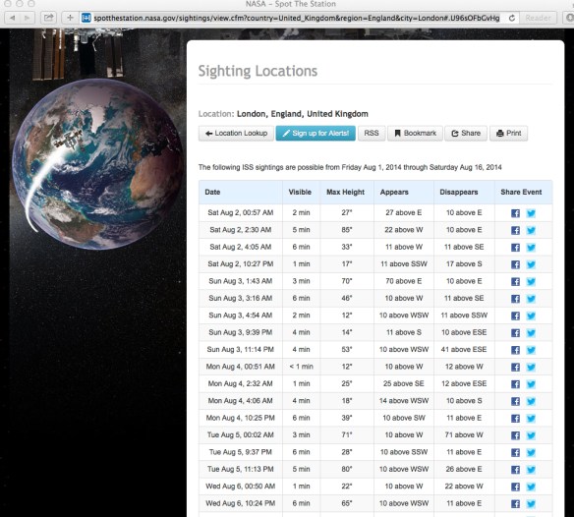This screenshot has width=574, height=517.
Task: Share Sun Aug 3, 11:14 PM on Facebook
Action: coord(515,350)
